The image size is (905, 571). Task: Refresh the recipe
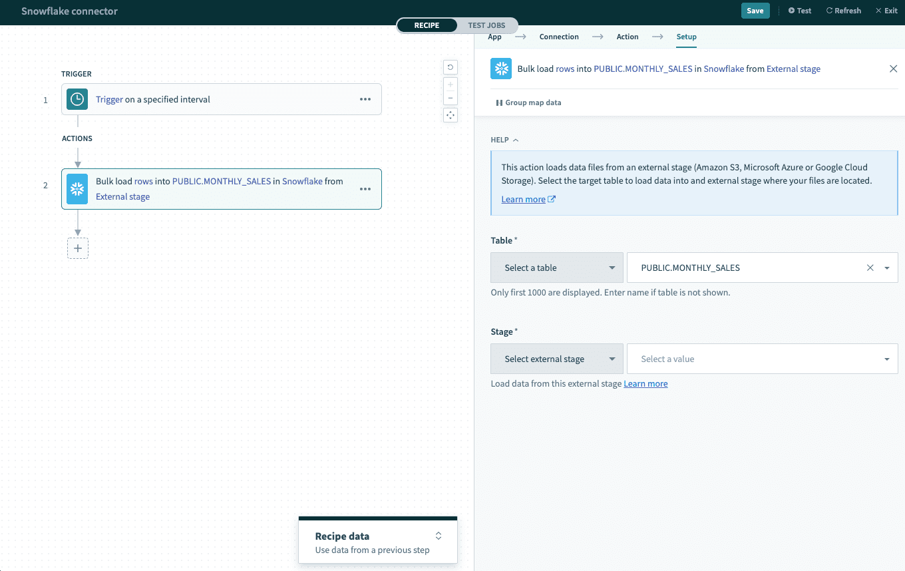843,10
